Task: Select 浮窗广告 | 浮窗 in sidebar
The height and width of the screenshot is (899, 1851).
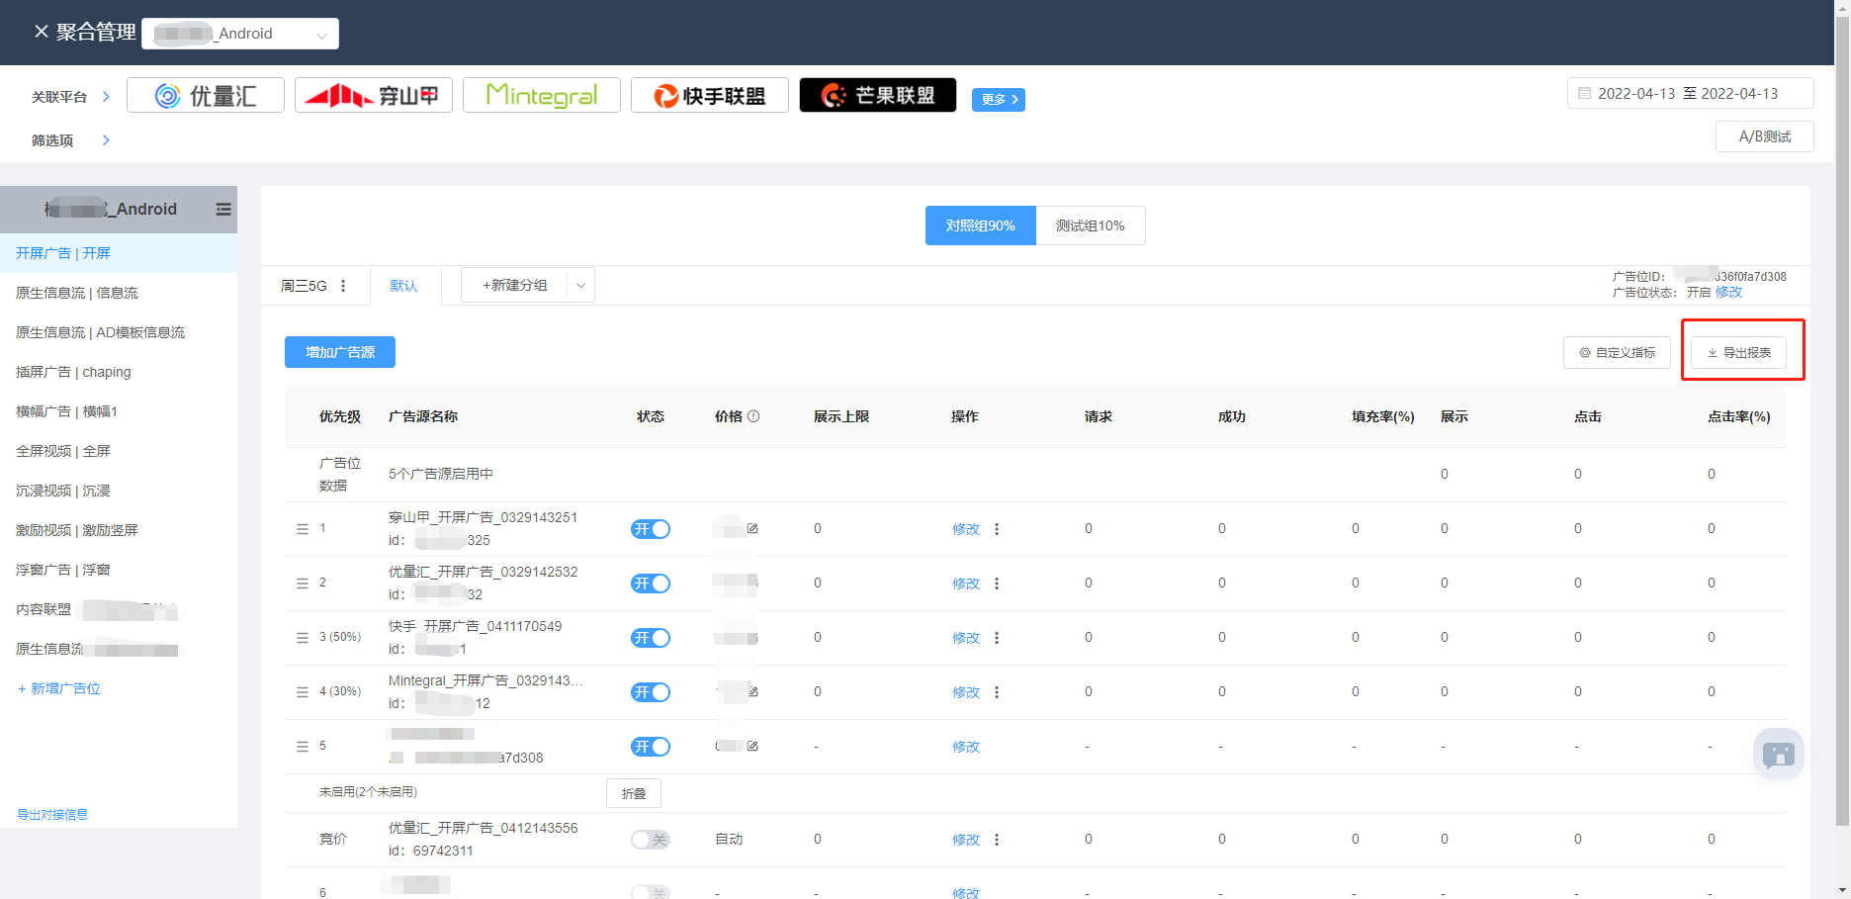Action: pos(119,570)
